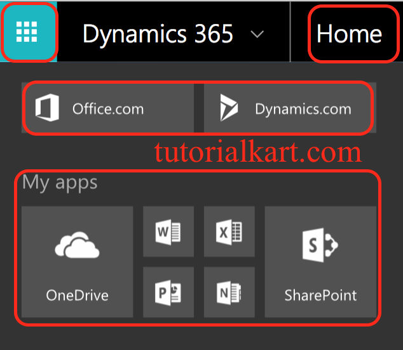Go to the Home tab

coord(349,34)
